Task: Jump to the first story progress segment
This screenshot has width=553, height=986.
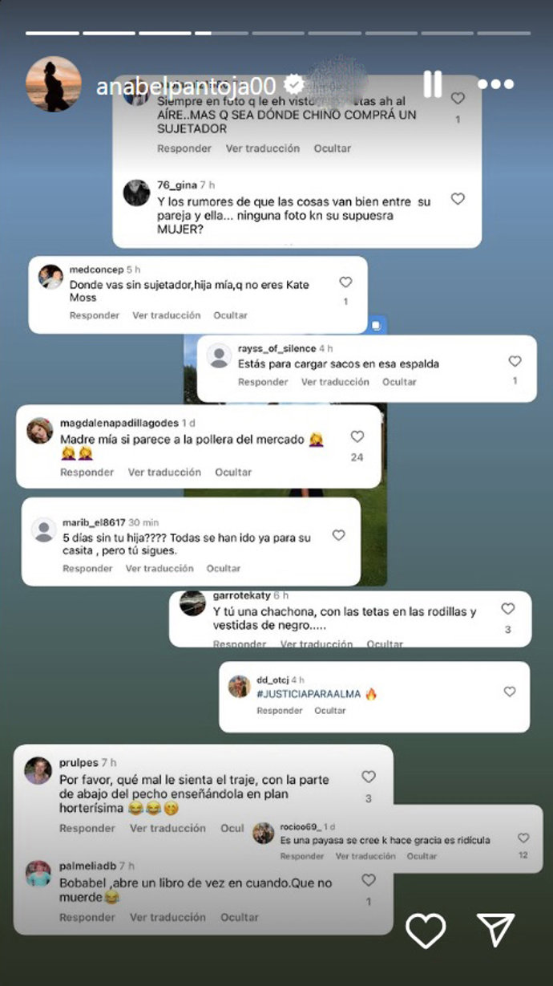Action: pos(52,33)
